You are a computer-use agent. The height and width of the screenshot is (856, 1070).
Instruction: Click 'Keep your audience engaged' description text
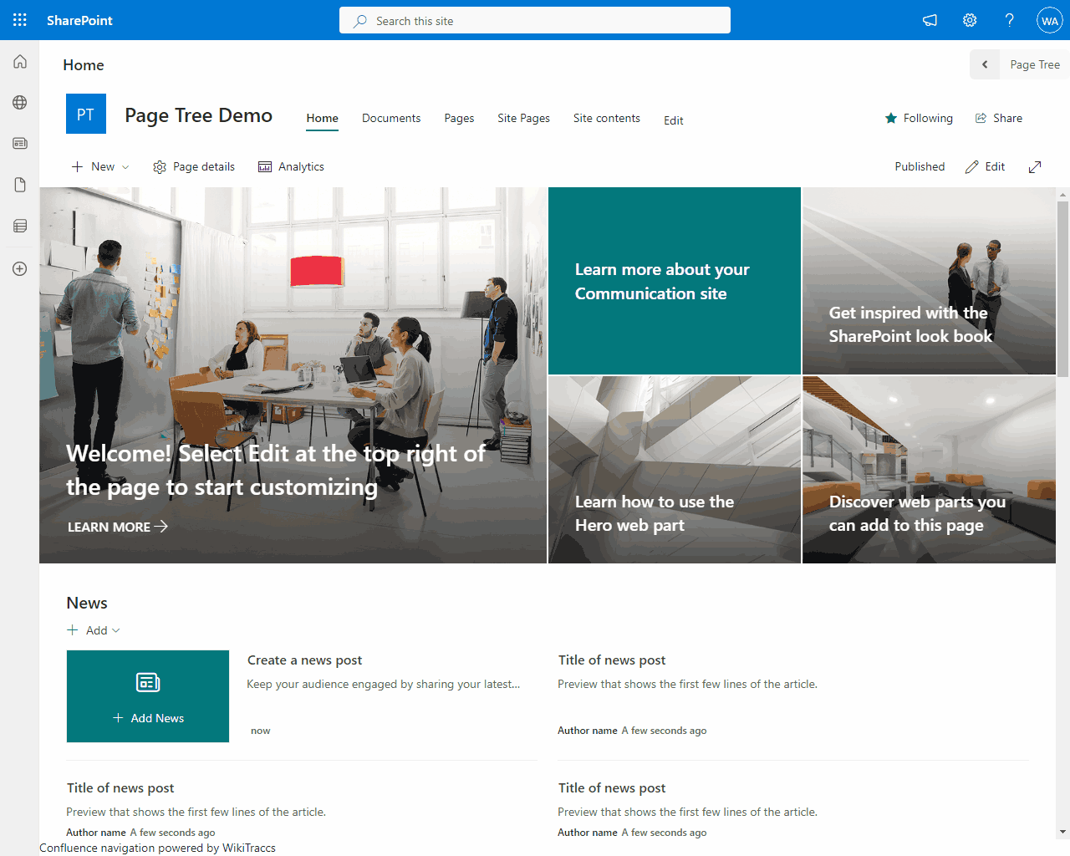[384, 684]
